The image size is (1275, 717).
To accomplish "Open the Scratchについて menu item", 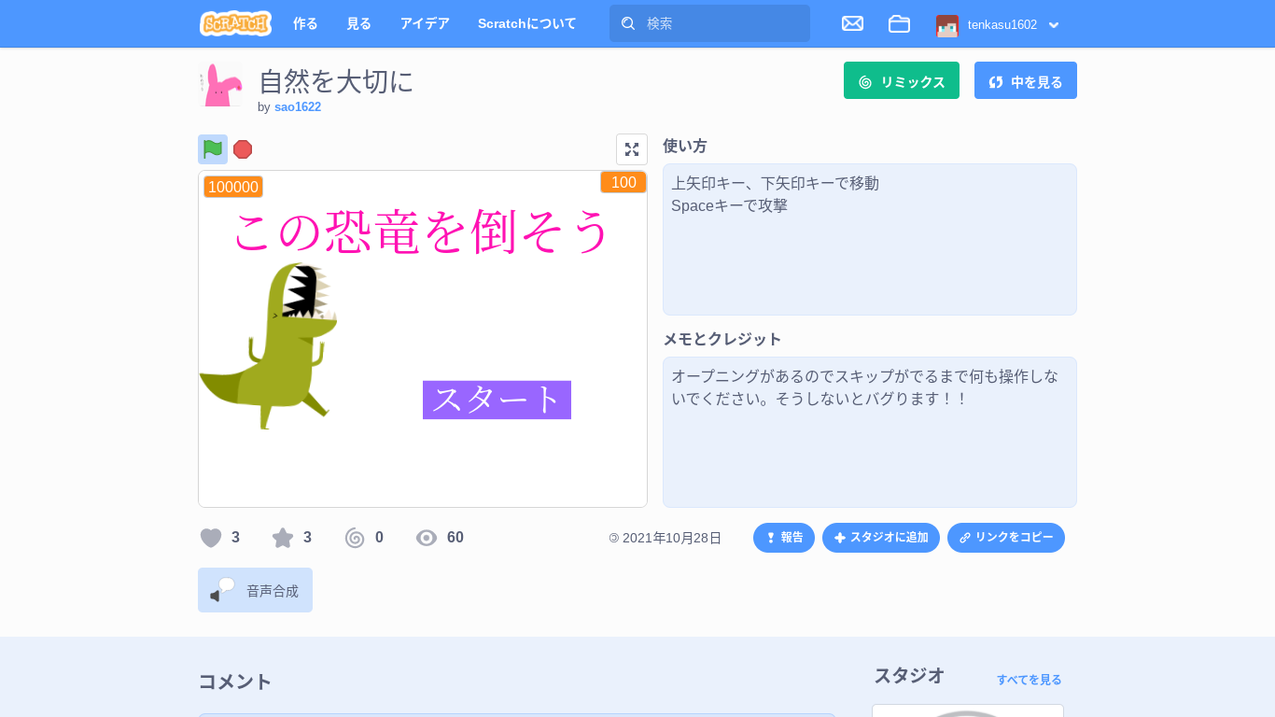I will (526, 23).
